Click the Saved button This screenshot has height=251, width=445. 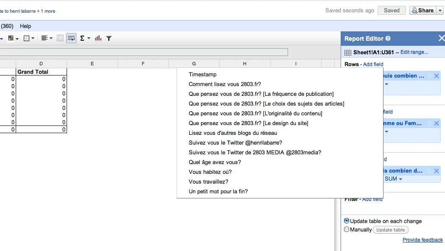tap(392, 11)
